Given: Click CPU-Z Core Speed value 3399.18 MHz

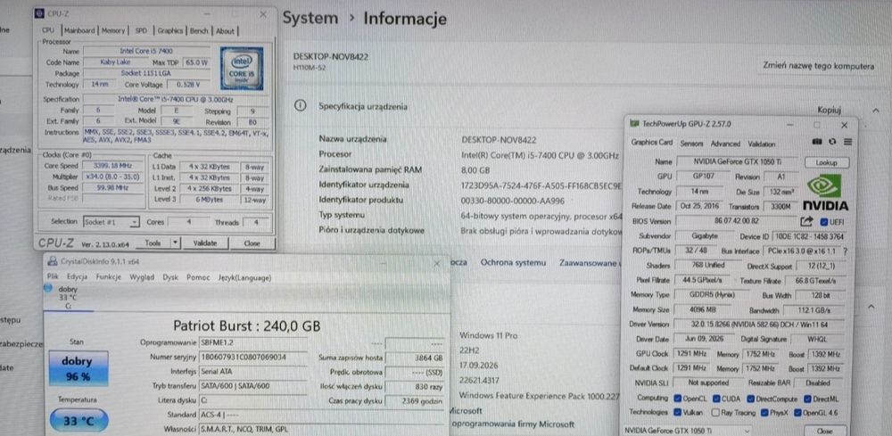Looking at the screenshot, I should click(x=112, y=166).
